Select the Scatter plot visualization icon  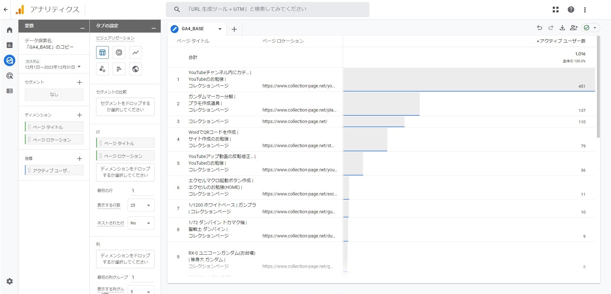click(102, 69)
